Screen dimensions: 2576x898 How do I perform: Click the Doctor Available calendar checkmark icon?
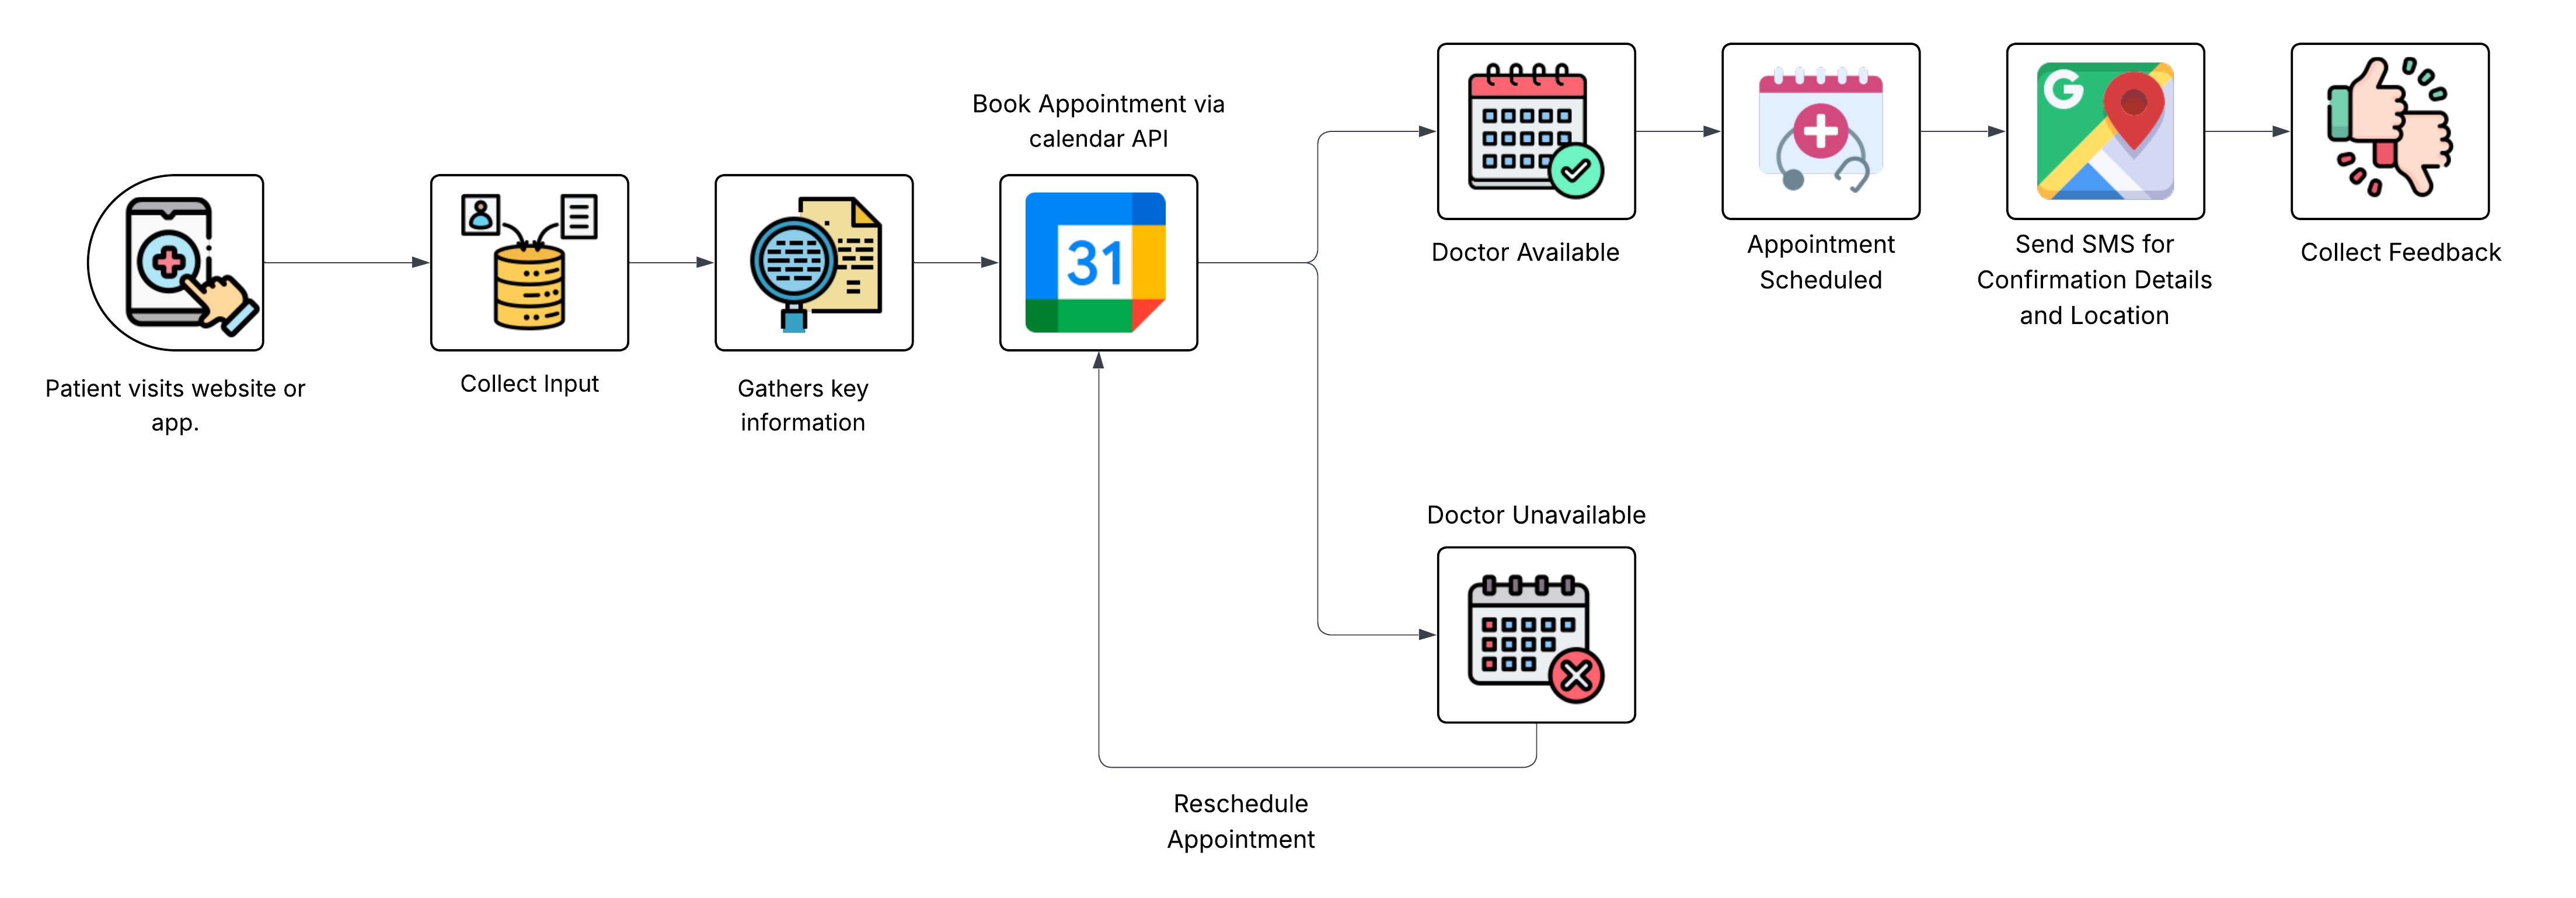tap(1536, 132)
